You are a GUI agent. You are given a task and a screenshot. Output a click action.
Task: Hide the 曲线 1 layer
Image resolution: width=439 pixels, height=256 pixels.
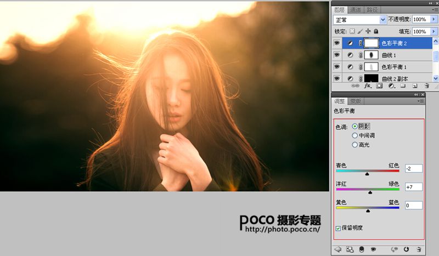click(x=337, y=55)
